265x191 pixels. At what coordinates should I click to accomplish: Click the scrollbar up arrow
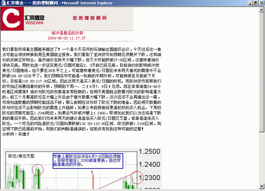(261, 10)
